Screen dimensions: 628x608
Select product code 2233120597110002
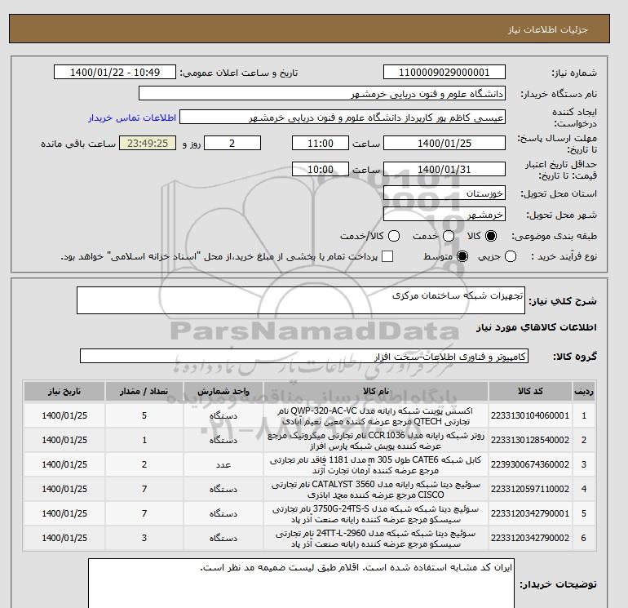pos(530,489)
